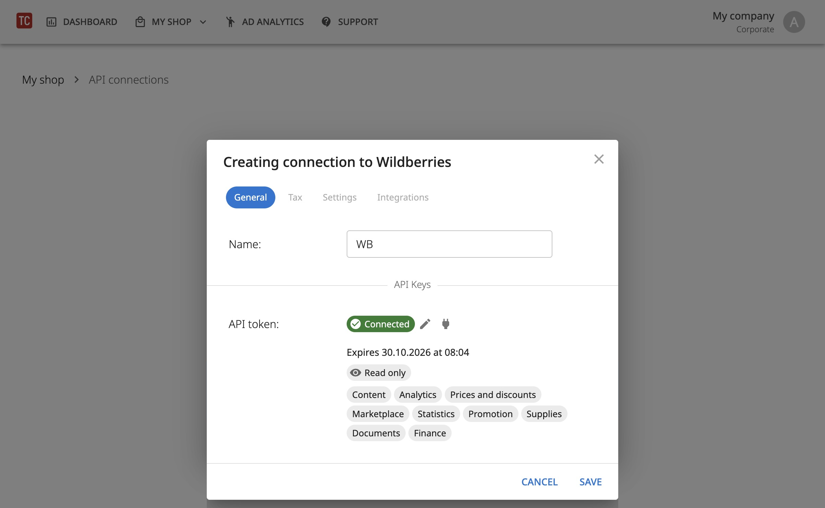
Task: Open the Dashboard chart icon
Action: 51,22
